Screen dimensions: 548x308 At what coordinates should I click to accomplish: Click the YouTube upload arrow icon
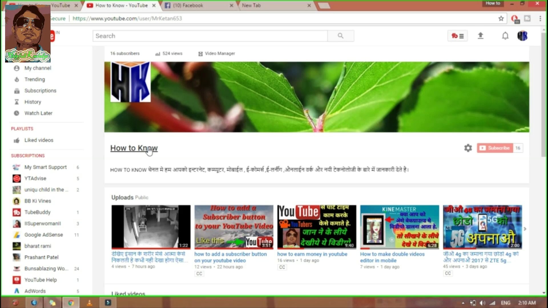point(480,36)
